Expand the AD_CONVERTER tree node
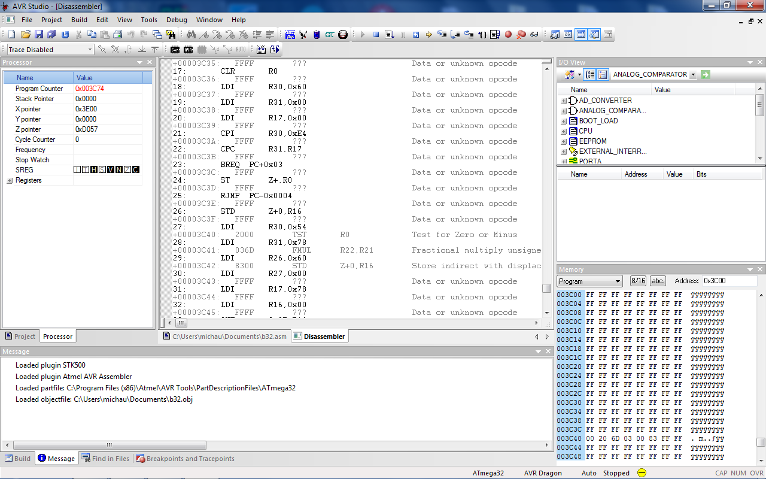This screenshot has height=479, width=766. (x=563, y=101)
